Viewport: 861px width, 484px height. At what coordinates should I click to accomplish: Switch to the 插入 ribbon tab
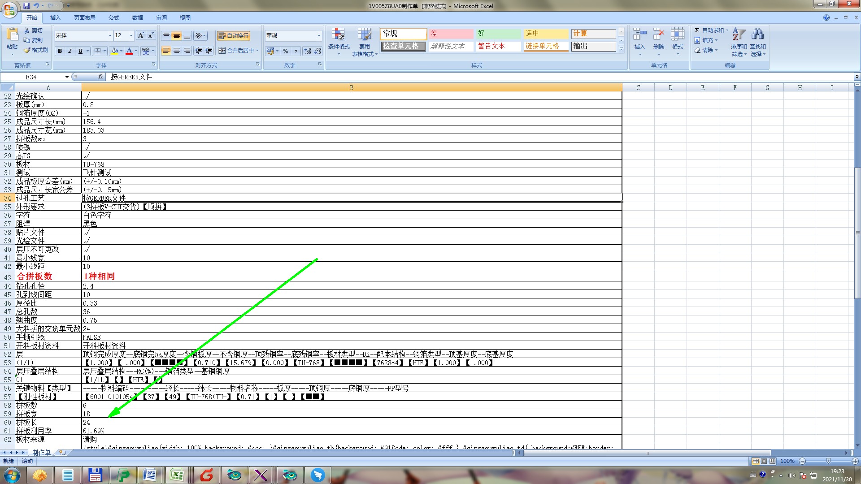(x=55, y=17)
